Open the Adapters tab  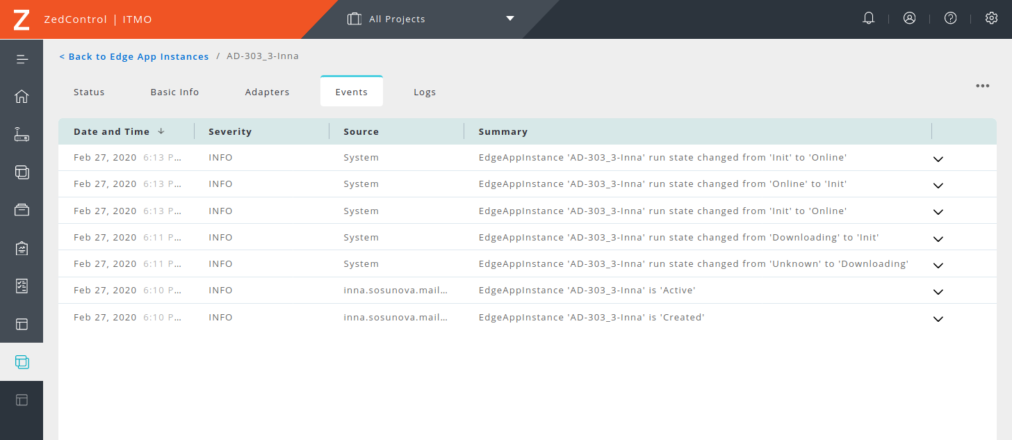coord(267,92)
